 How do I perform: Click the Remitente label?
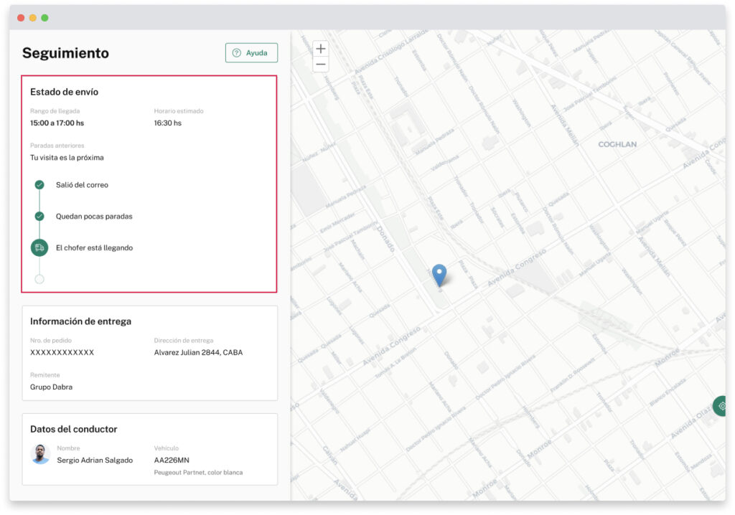tap(45, 375)
